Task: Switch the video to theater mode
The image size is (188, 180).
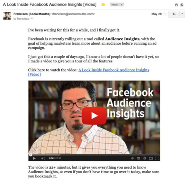Action: tap(151, 158)
